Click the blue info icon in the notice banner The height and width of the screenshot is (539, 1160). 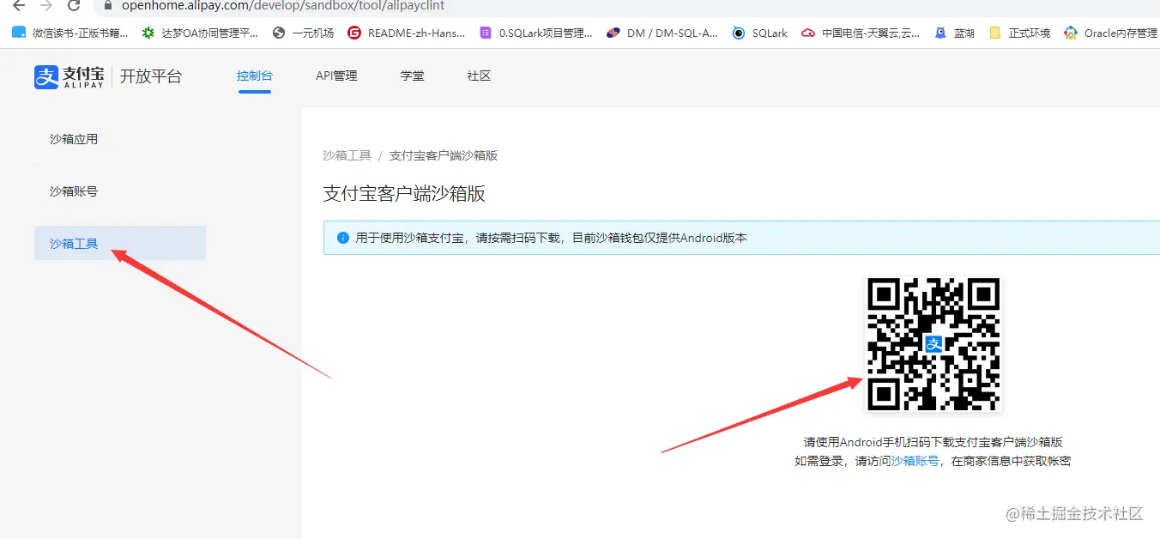(x=343, y=238)
